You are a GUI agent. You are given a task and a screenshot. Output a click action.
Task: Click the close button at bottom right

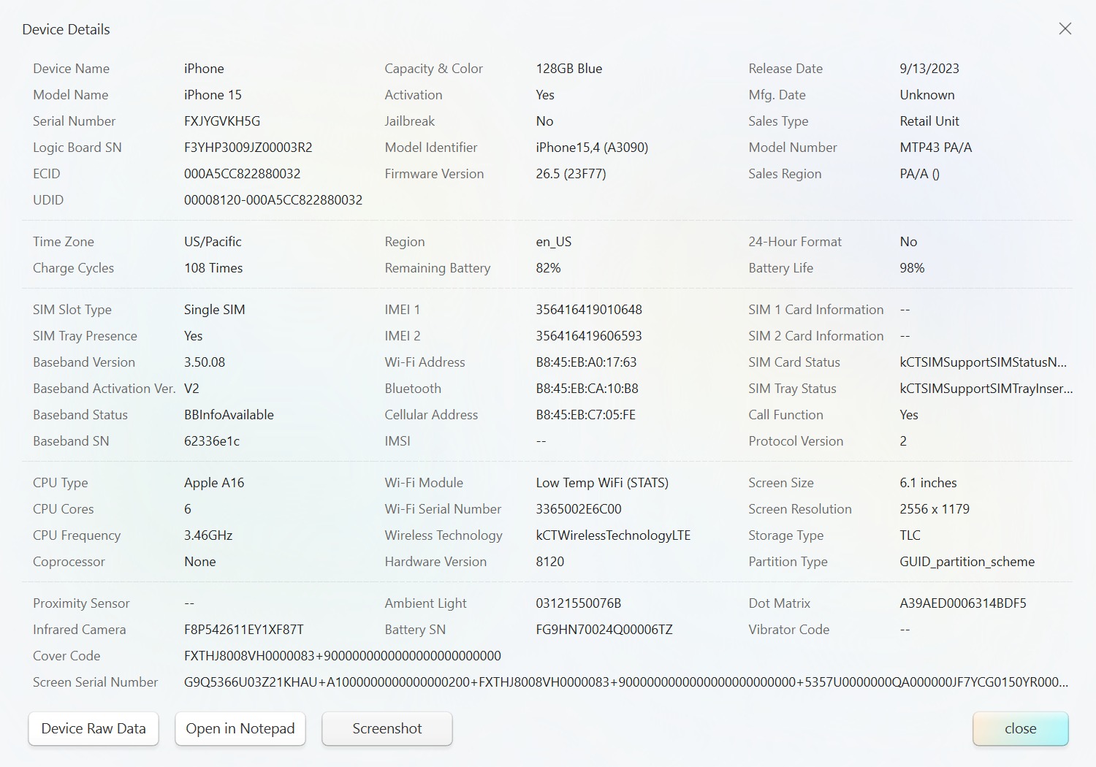click(1021, 728)
